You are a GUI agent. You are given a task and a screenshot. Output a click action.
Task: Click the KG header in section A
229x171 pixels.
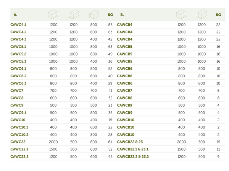pyautogui.click(x=110, y=15)
